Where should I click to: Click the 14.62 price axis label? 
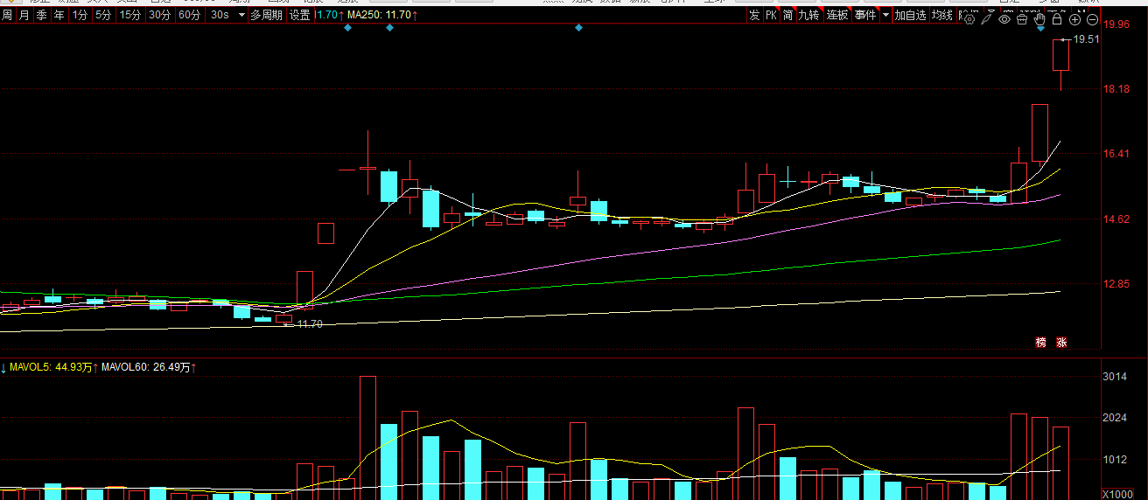point(1118,219)
